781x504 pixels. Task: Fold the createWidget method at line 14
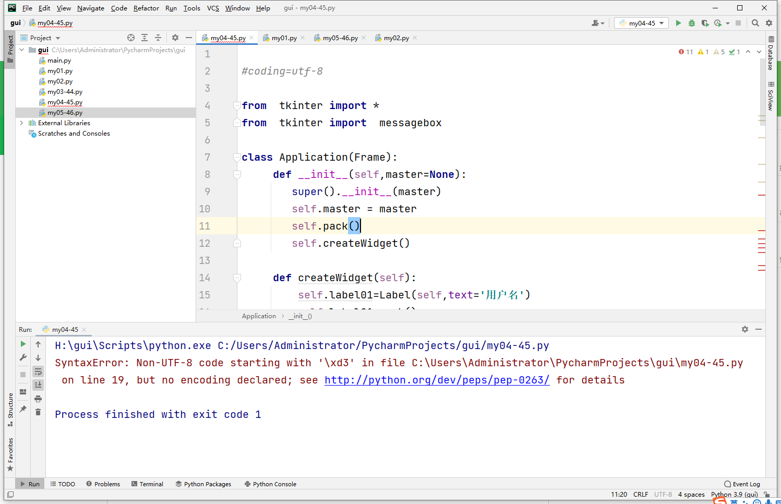click(x=237, y=278)
